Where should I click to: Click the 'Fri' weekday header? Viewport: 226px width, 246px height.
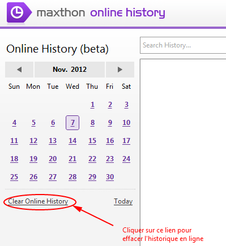pos(110,87)
